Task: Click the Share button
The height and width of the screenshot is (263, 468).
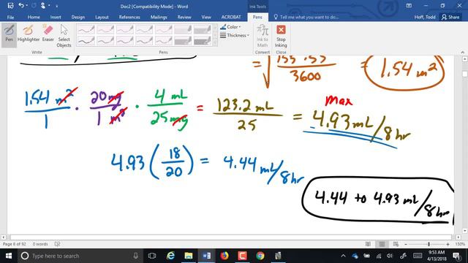Action: point(450,18)
